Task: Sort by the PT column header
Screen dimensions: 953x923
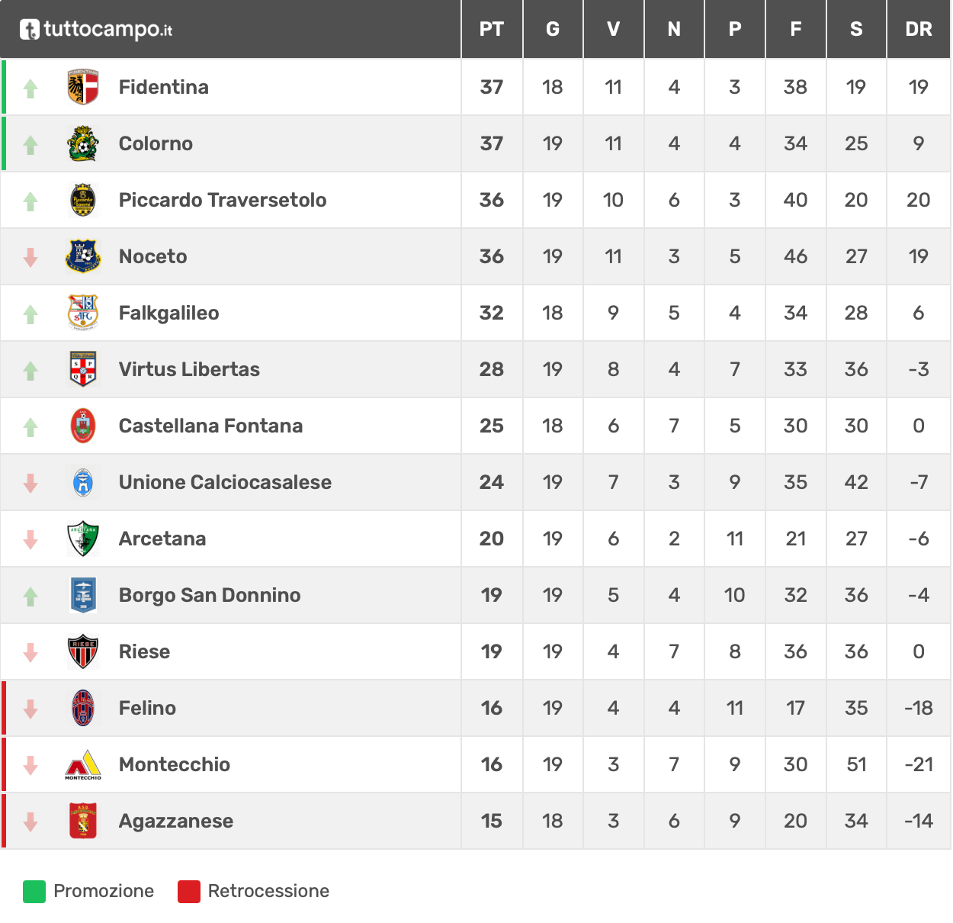Action: tap(492, 29)
